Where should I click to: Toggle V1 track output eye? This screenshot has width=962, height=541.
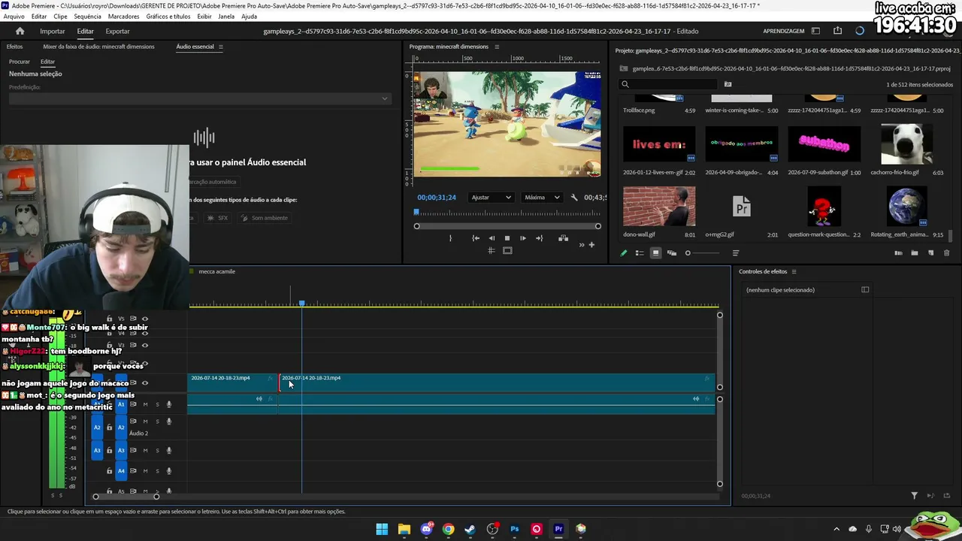145,383
